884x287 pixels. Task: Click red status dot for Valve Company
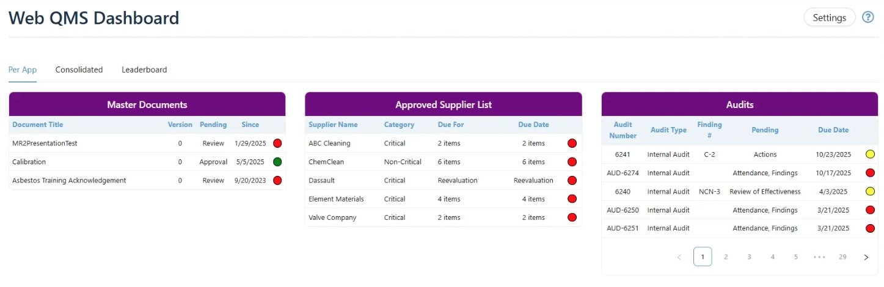click(572, 217)
